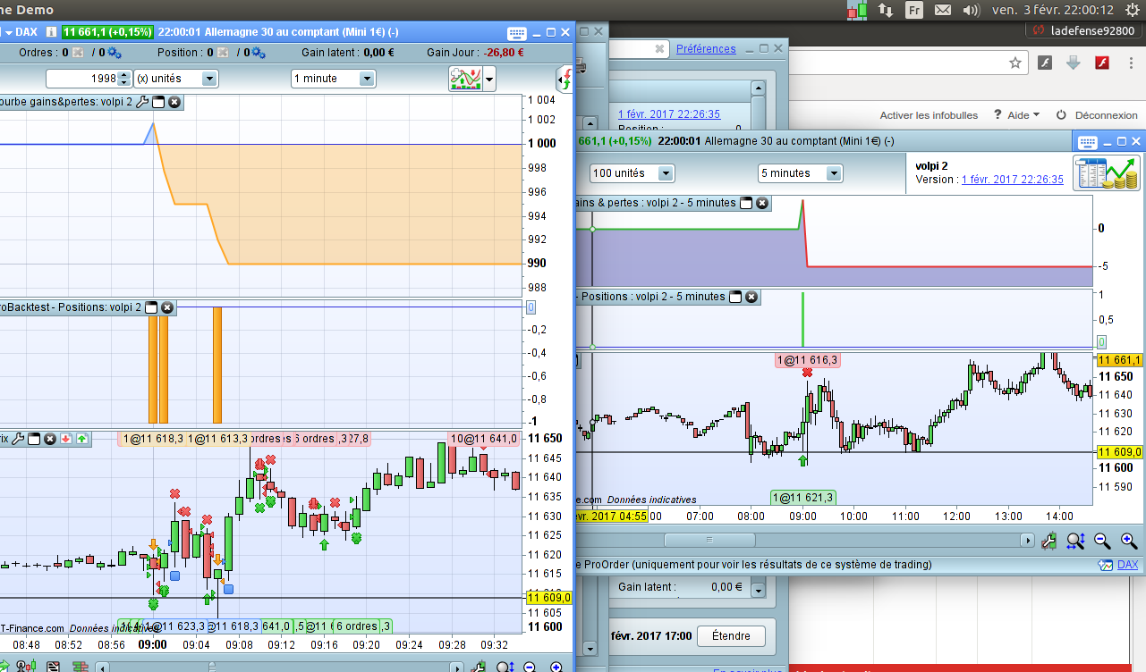Screen dimensions: 1146x672
Task: Open the 5 minutes timeframe dropdown
Action: (x=801, y=173)
